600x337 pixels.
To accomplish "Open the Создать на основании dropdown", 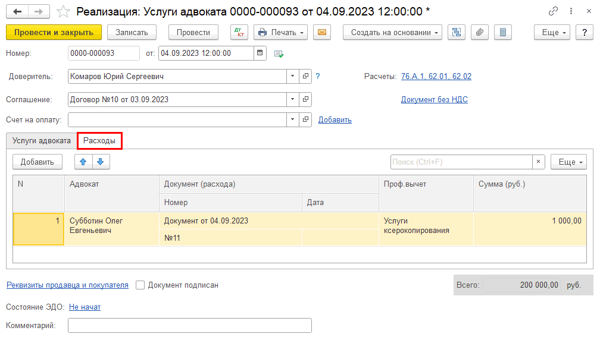I will point(392,32).
